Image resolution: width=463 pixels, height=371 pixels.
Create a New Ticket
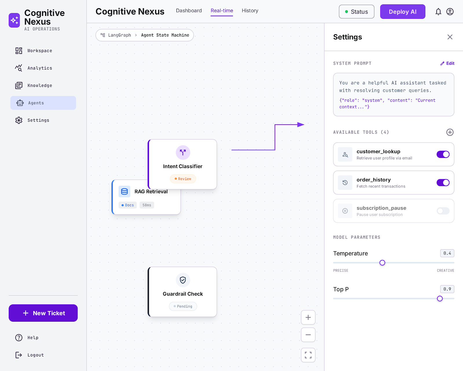pos(43,313)
